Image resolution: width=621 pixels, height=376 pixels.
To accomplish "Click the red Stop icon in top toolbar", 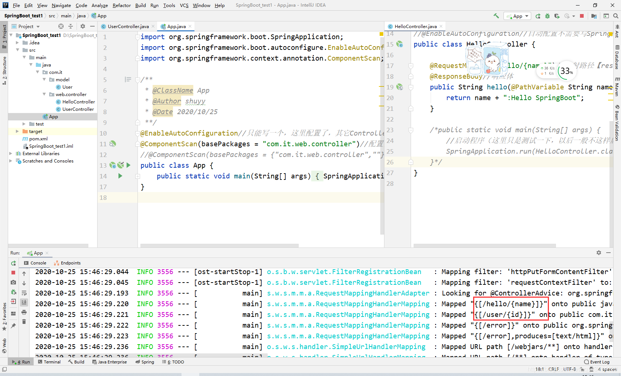I will pyautogui.click(x=582, y=16).
